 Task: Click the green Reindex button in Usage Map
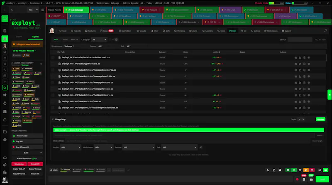320,119
